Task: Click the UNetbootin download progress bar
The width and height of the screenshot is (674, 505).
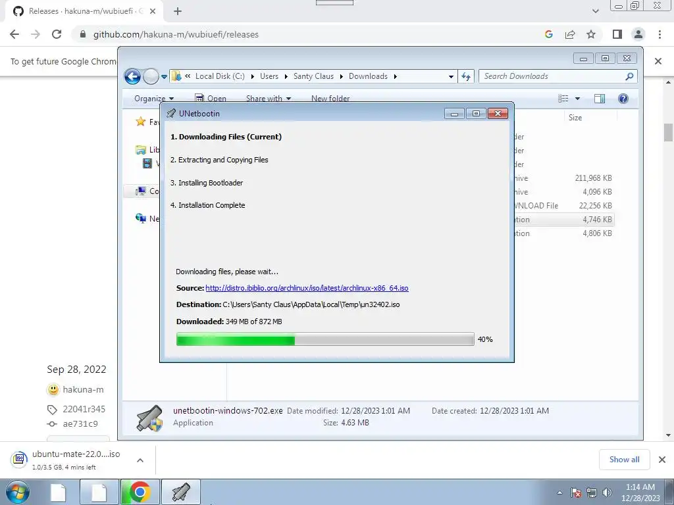Action: (325, 339)
